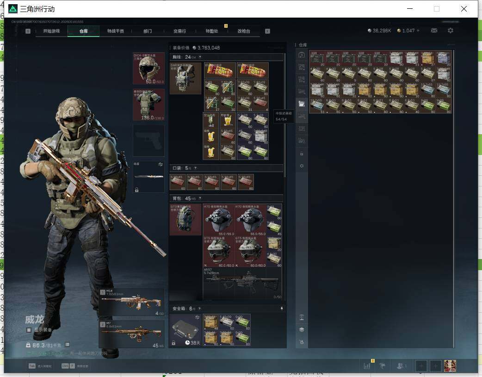This screenshot has width=482, height=377.
Task: Select the M7 secondary weapon slot
Action: pyautogui.click(x=131, y=334)
